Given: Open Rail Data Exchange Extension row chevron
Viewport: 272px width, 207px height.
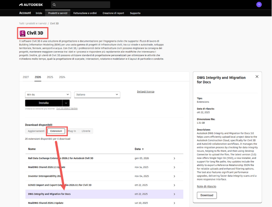Looking at the screenshot, I should pyautogui.click(x=174, y=158).
